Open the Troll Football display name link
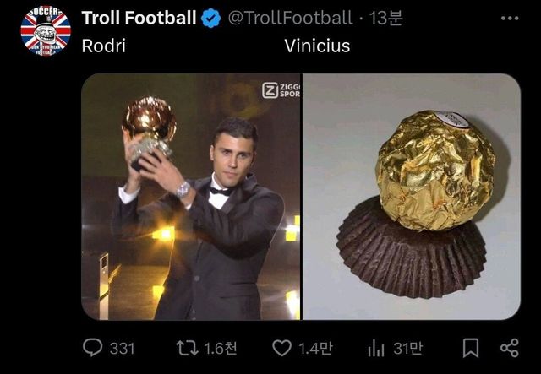The height and width of the screenshot is (374, 541). (139, 18)
